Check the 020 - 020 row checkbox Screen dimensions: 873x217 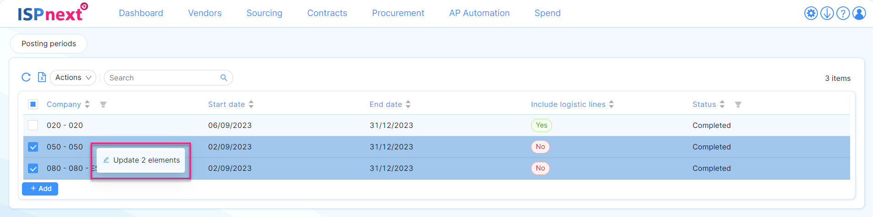coord(33,125)
